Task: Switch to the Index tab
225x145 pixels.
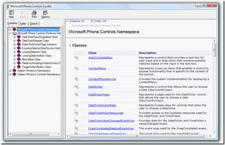Action: tap(23, 23)
